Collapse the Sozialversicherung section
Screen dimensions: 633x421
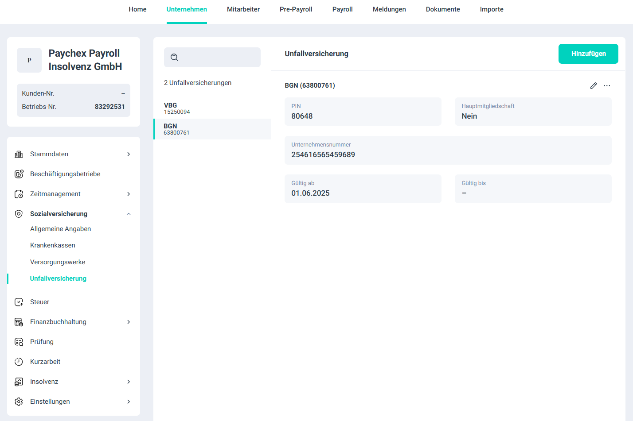(129, 214)
